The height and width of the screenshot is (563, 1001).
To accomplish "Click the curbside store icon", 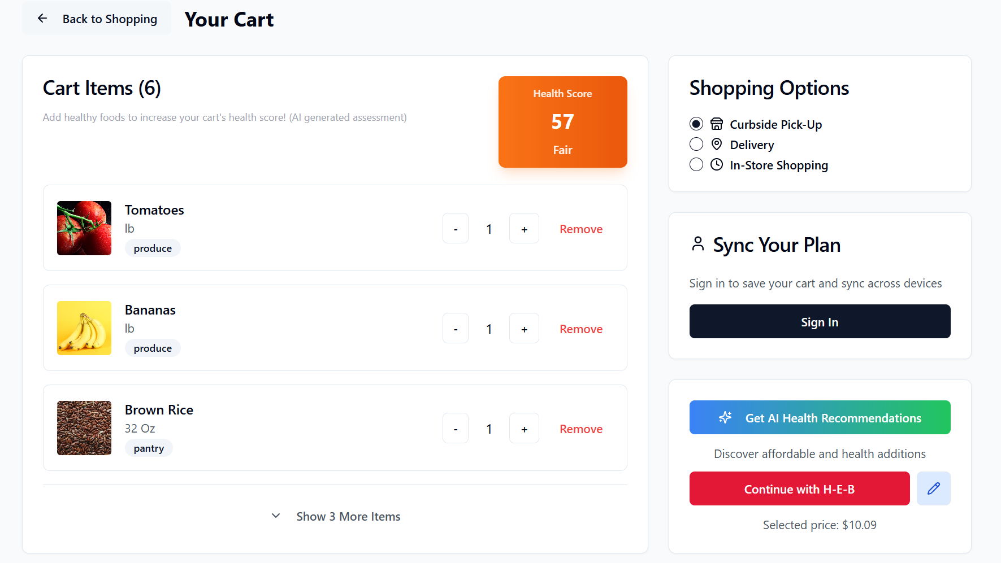I will [x=717, y=124].
